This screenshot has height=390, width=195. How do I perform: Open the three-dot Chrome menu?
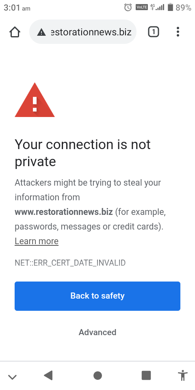click(x=178, y=32)
